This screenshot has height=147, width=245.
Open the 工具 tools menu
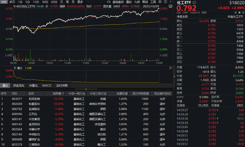(x=153, y=2)
